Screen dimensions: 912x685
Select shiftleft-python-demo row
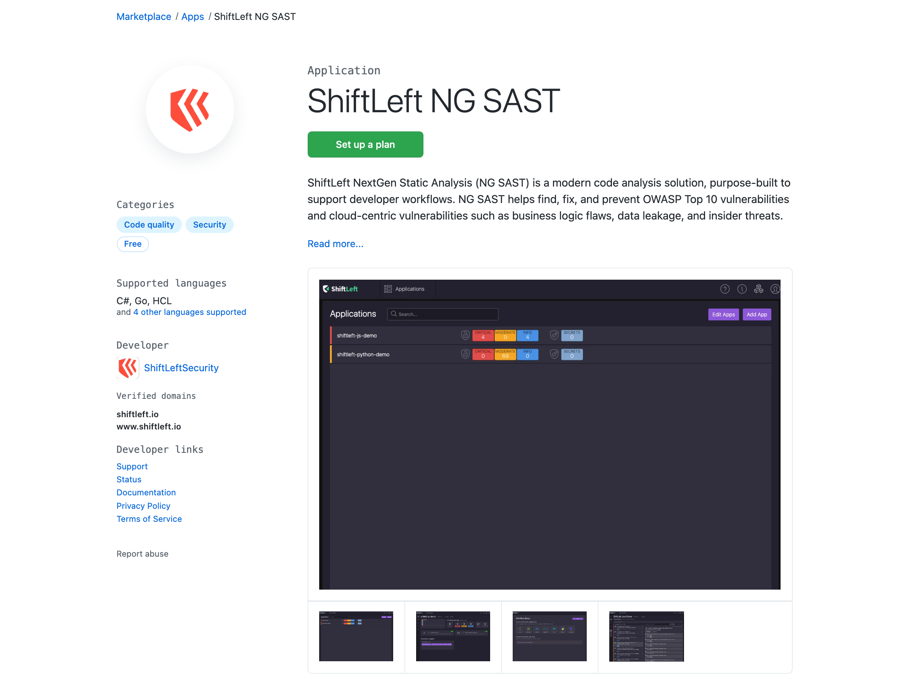click(x=550, y=354)
